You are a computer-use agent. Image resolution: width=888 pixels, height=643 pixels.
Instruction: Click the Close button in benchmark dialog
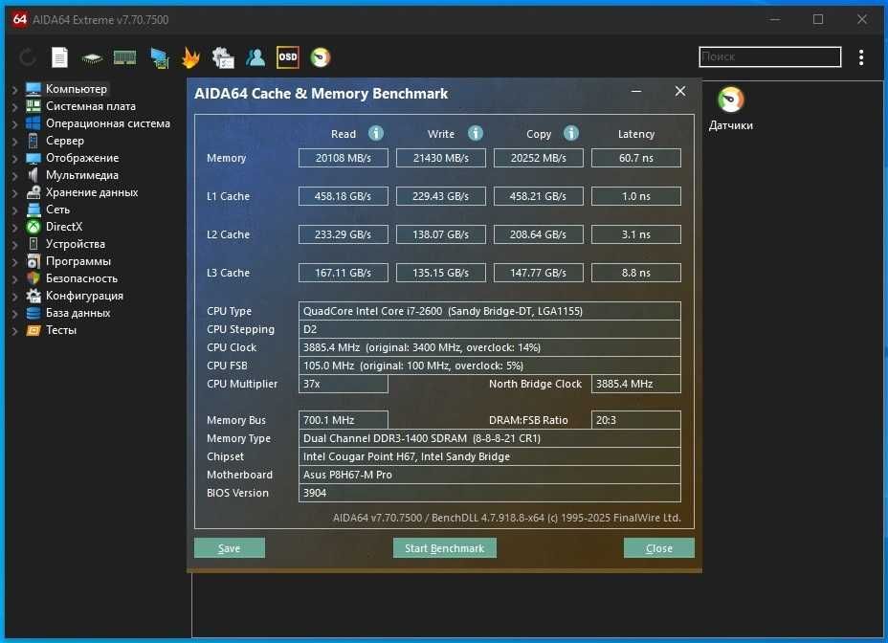point(658,548)
